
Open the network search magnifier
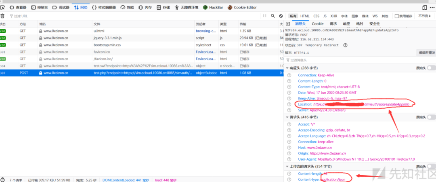pyautogui.click(x=273, y=16)
